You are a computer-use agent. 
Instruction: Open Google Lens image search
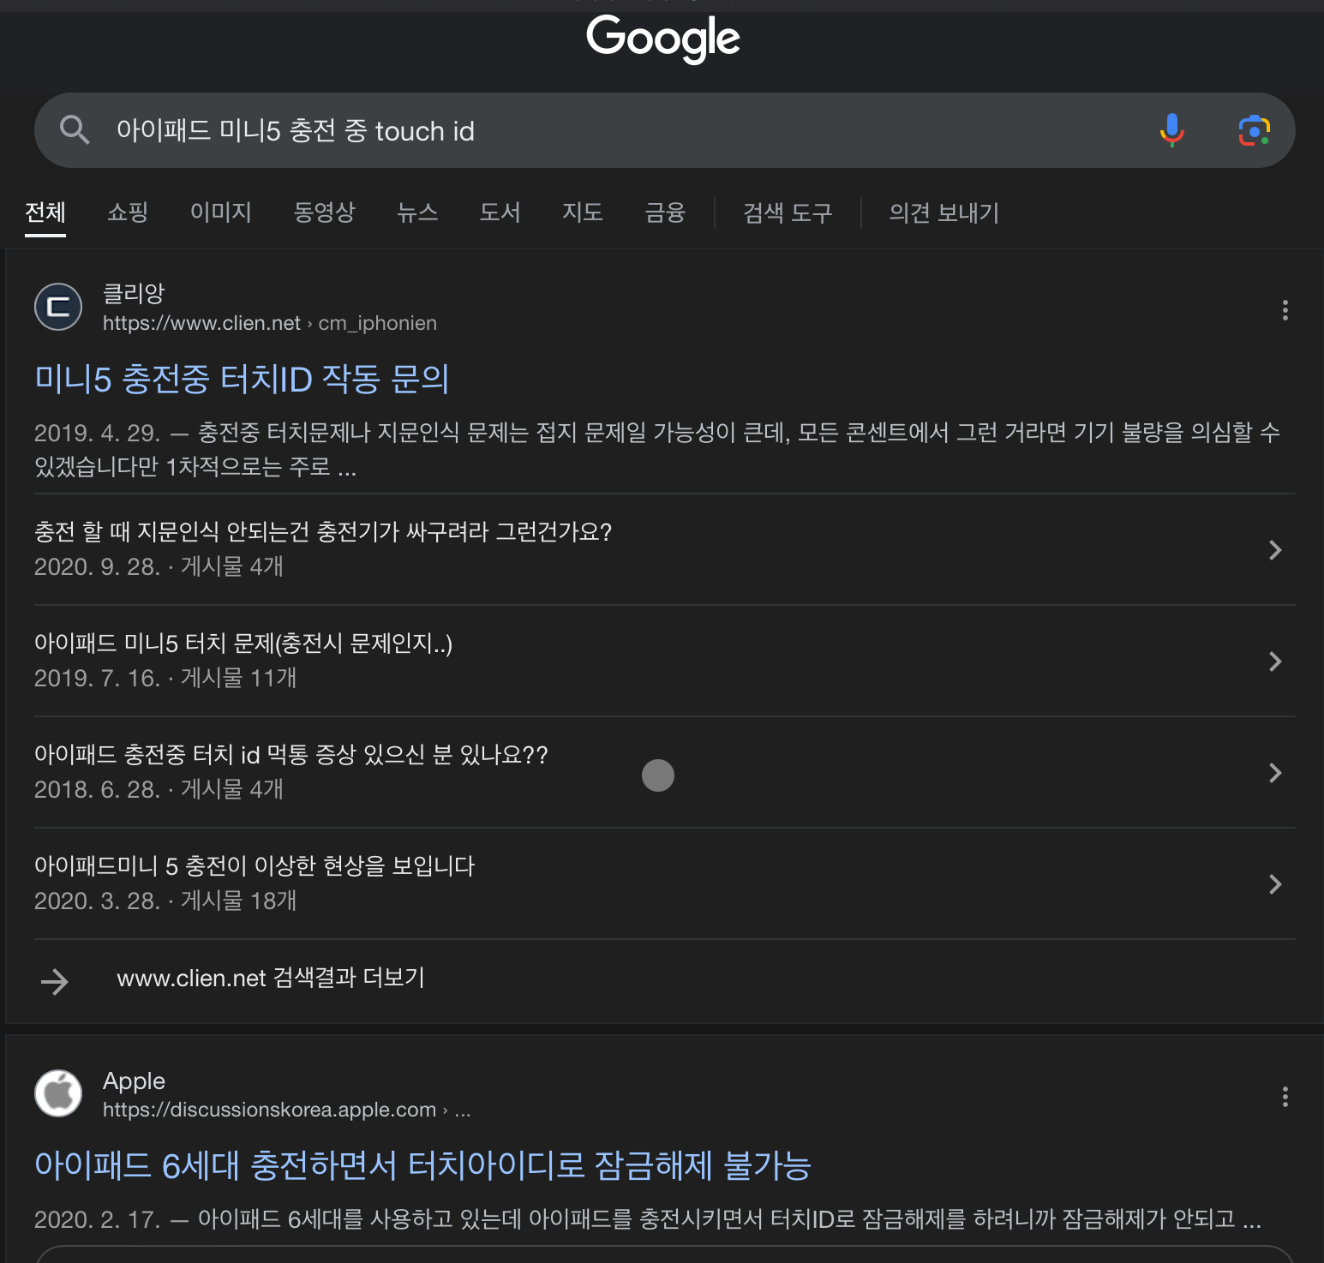point(1254,130)
